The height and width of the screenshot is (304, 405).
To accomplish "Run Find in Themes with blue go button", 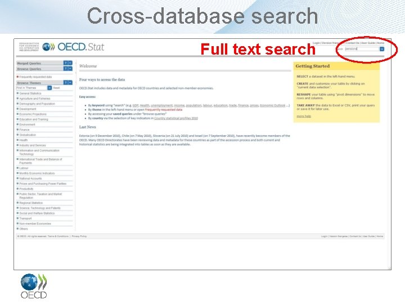I will tap(49, 88).
